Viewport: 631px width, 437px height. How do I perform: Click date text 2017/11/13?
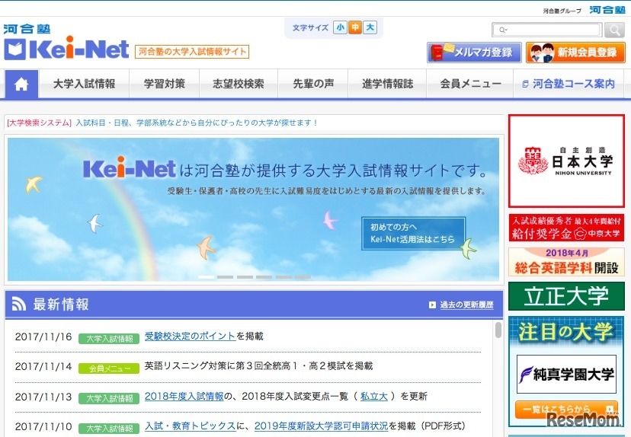43,397
